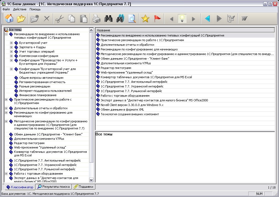Click the scissors cut icon
This screenshot has height=197, width=279.
coord(59,19)
